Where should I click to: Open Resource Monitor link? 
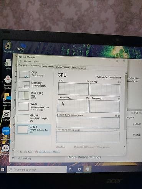50,152
